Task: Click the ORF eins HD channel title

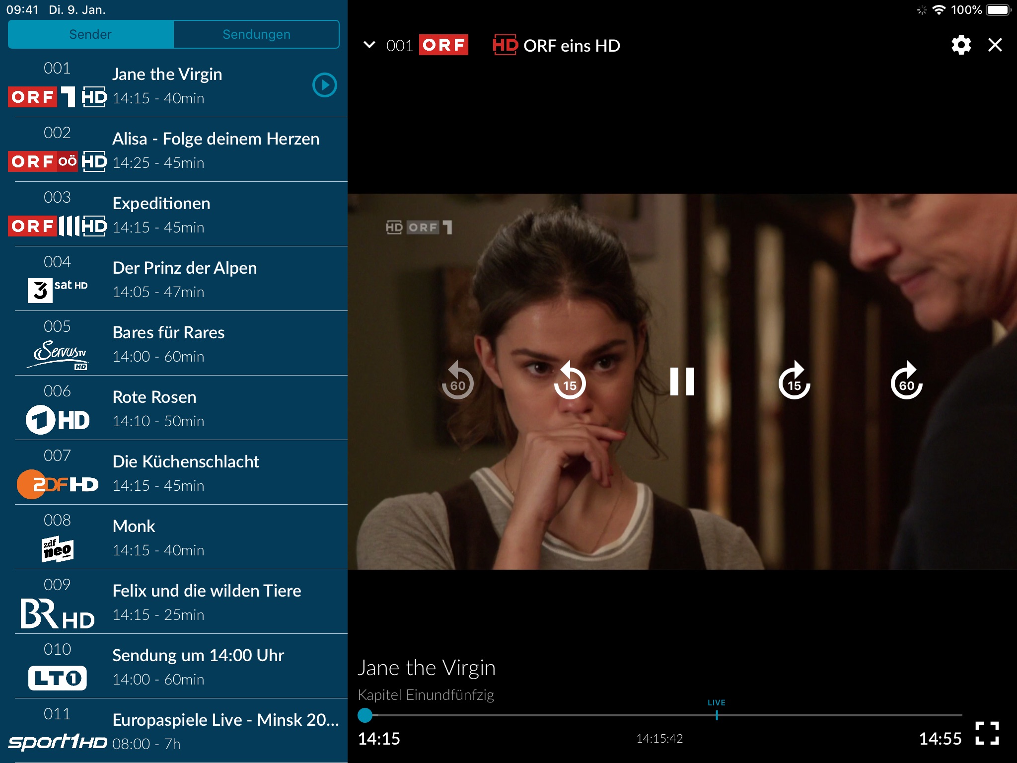Action: click(x=572, y=46)
